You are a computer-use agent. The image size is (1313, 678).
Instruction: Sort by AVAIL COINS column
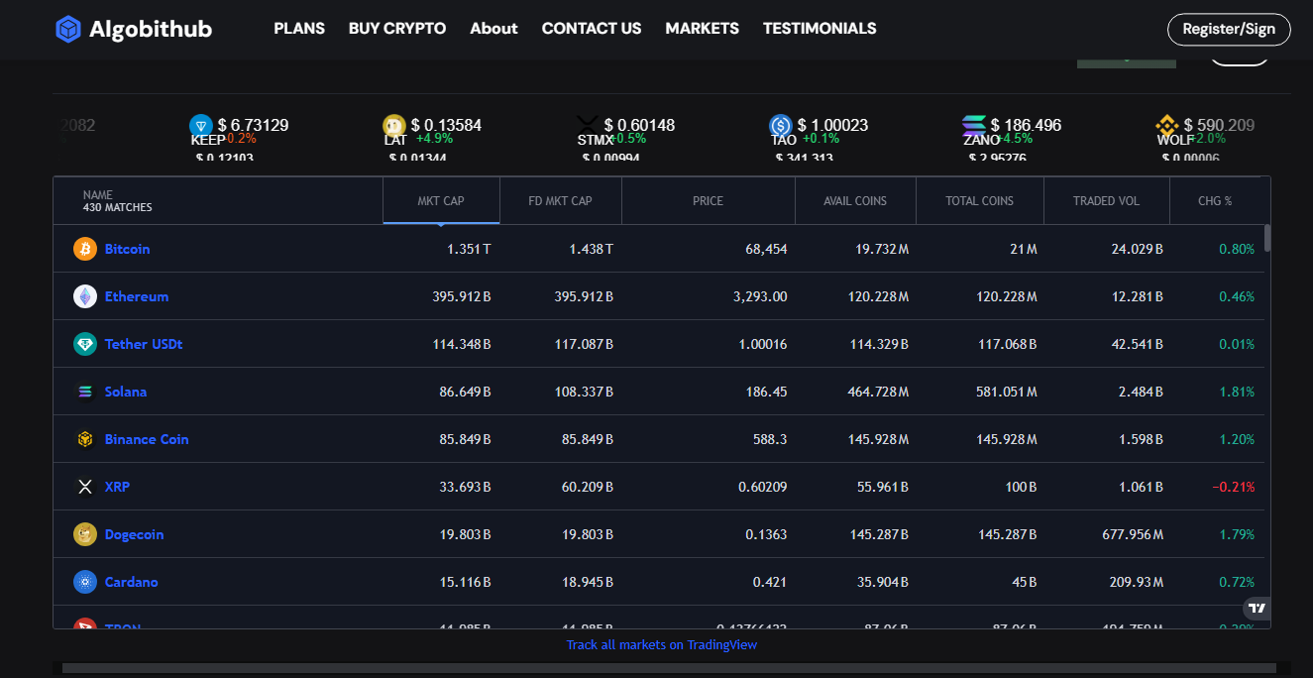pos(855,200)
